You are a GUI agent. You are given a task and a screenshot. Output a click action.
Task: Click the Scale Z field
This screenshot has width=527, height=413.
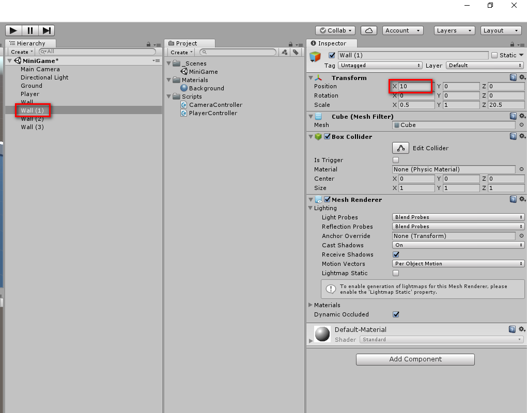(x=506, y=105)
